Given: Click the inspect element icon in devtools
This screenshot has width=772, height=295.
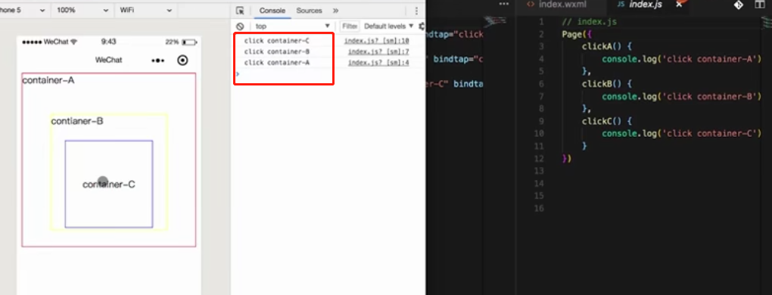Looking at the screenshot, I should coord(240,11).
